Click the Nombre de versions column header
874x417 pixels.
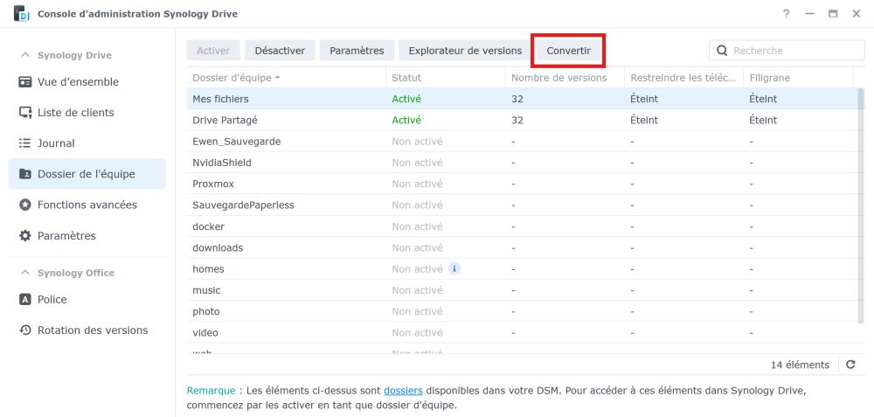click(x=565, y=78)
